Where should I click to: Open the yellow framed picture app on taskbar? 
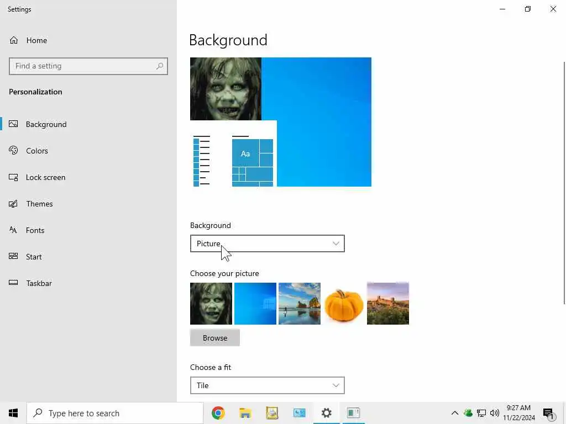click(x=272, y=413)
